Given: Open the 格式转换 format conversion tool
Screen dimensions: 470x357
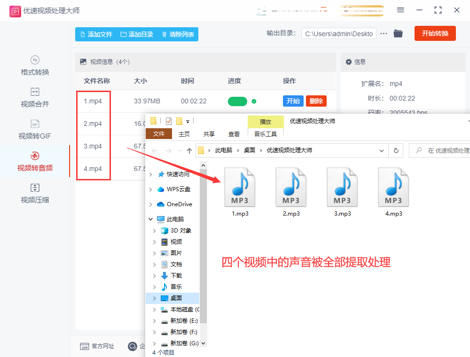Looking at the screenshot, I should (35, 66).
